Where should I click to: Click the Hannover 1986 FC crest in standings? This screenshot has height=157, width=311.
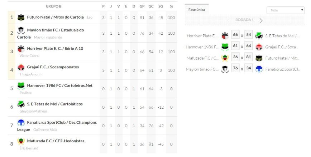21,85
